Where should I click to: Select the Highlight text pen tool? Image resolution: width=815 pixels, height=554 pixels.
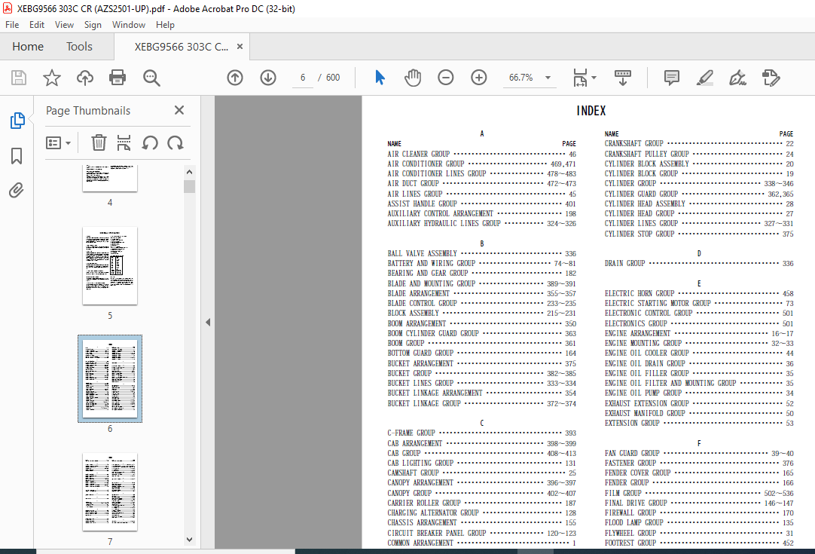tap(705, 78)
